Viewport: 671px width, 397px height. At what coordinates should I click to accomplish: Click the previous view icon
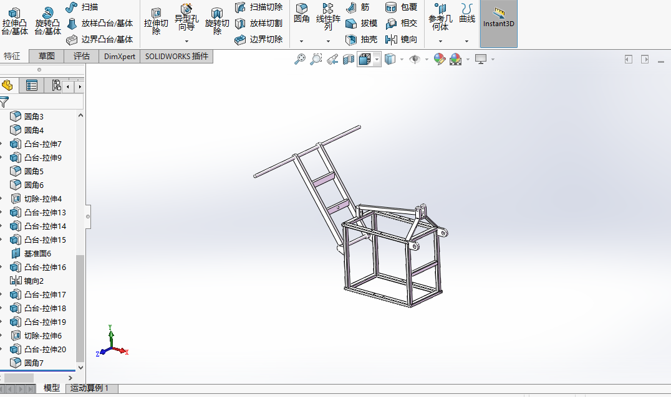click(332, 59)
